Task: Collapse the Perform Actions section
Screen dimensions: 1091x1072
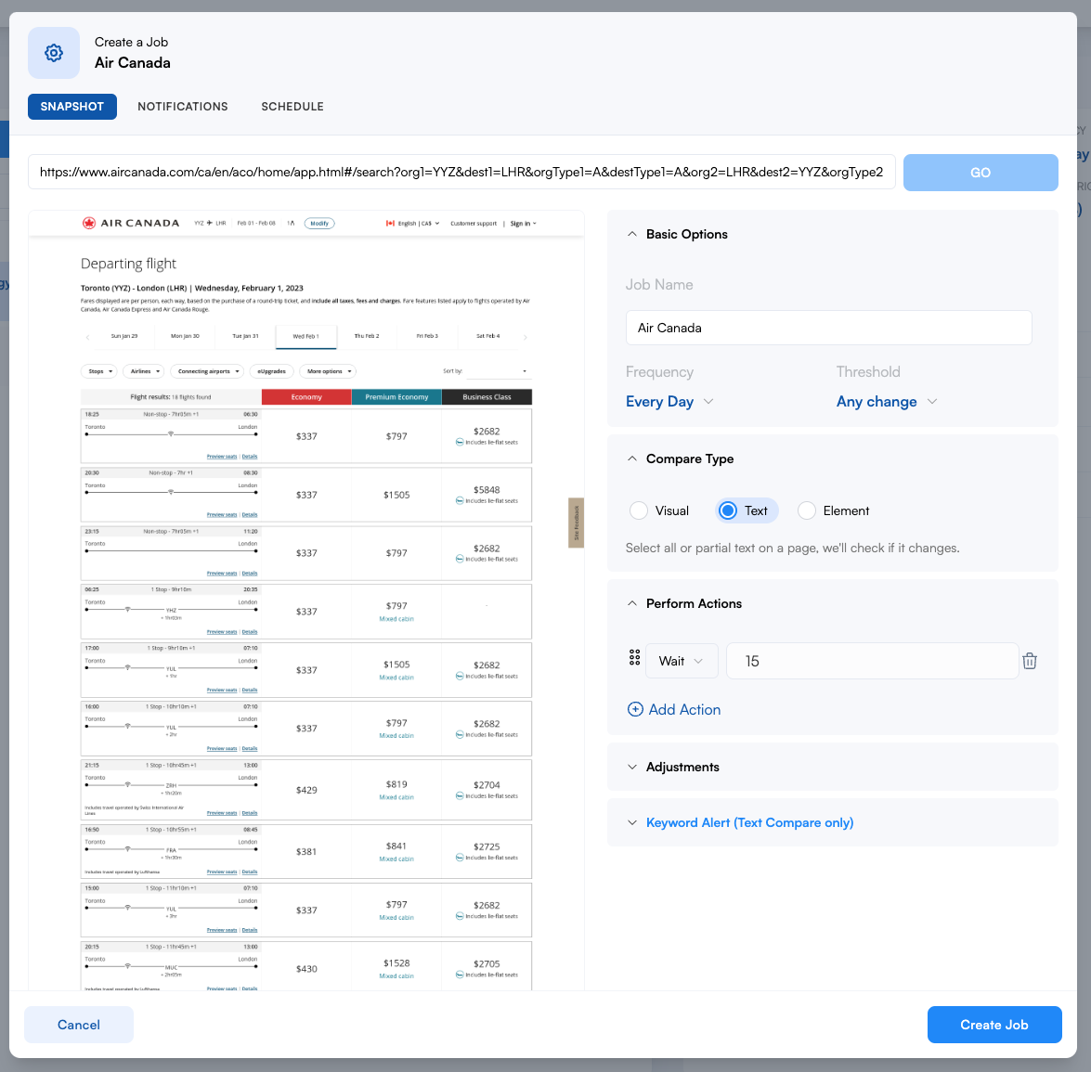Action: 631,603
